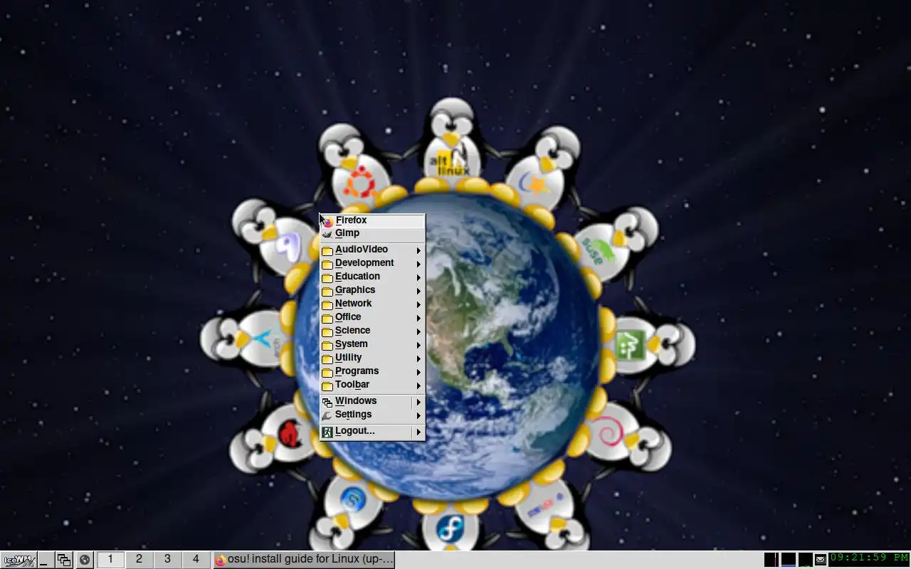911x569 pixels.
Task: Expand the Logout submenu arrow
Action: [x=419, y=432]
